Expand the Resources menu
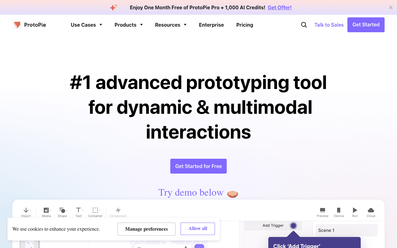397x248 pixels. [171, 25]
